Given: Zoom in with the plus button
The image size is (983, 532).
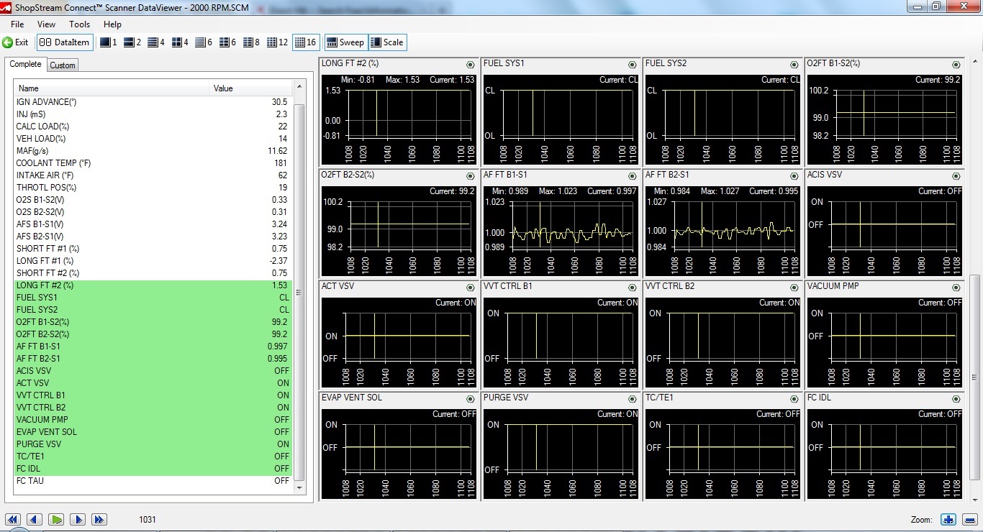Looking at the screenshot, I should tap(948, 519).
